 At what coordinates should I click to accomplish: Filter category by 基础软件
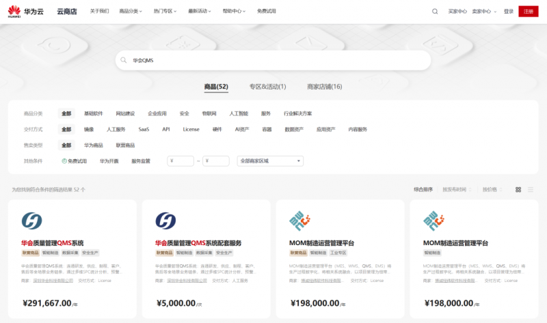(94, 113)
